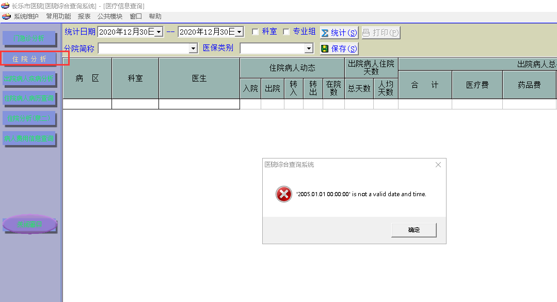
Task: Expand the 医保类别 dropdown
Action: [309, 49]
